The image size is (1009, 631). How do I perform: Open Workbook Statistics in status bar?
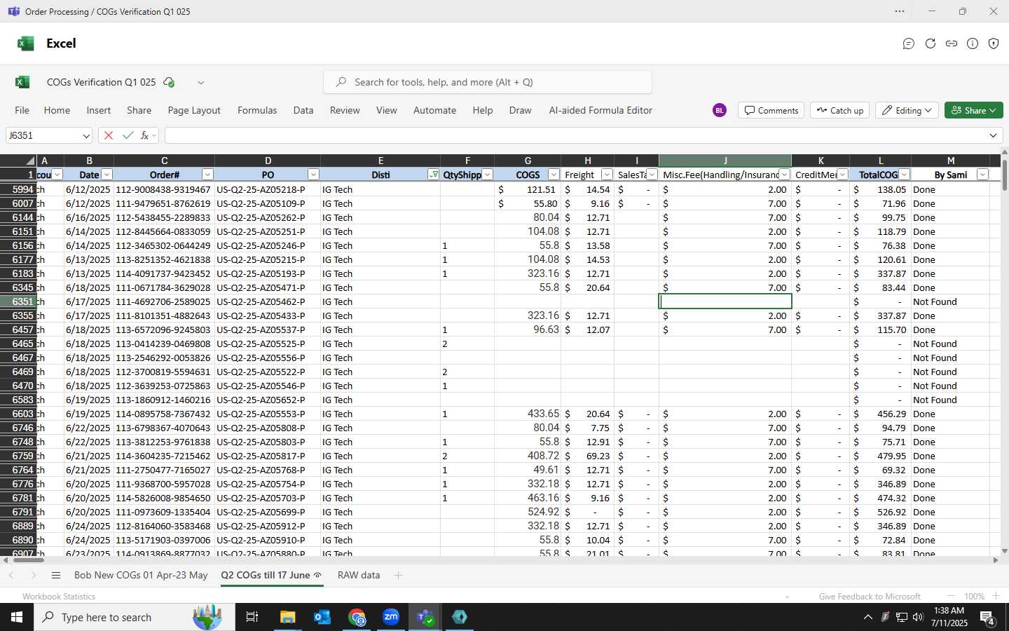[59, 597]
